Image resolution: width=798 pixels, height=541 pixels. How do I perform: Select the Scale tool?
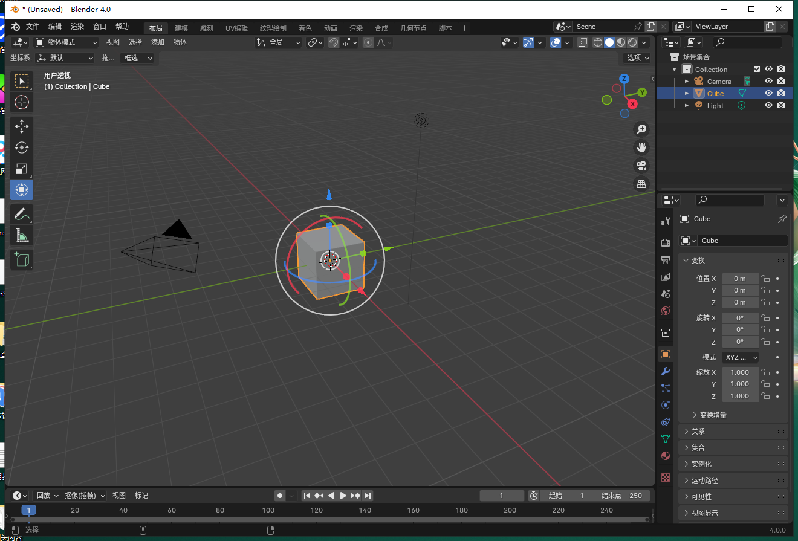click(x=22, y=169)
